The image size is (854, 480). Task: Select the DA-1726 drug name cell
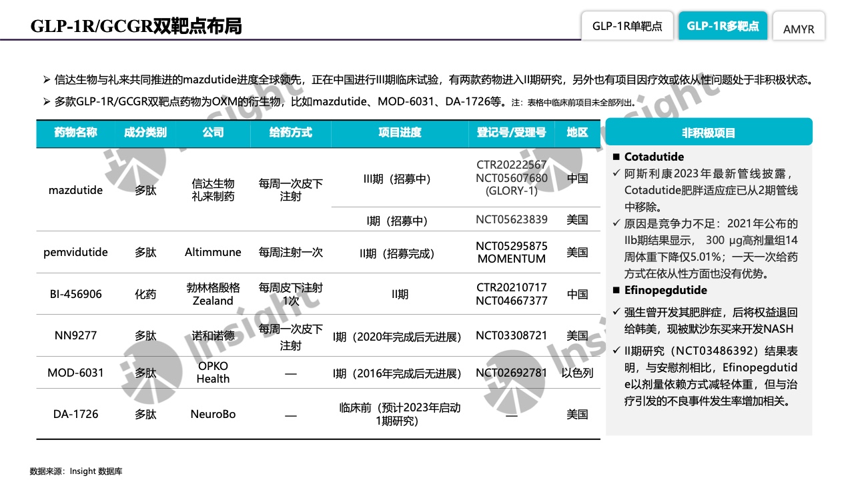click(x=75, y=414)
